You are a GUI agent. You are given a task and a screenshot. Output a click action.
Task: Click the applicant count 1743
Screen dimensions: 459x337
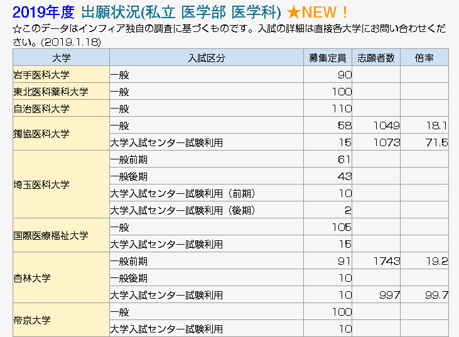pos(386,261)
